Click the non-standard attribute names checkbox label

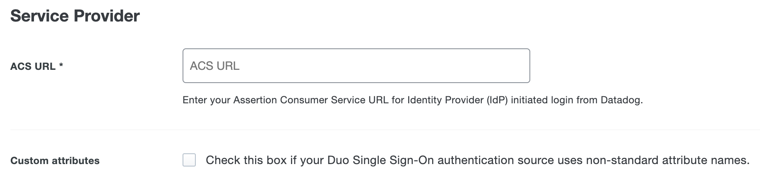point(477,160)
